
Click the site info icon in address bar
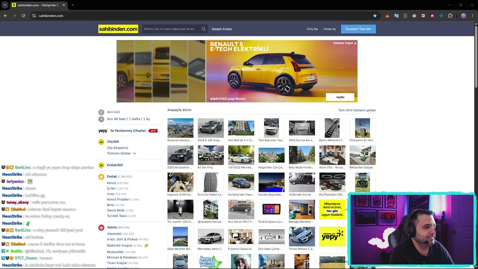coord(34,16)
